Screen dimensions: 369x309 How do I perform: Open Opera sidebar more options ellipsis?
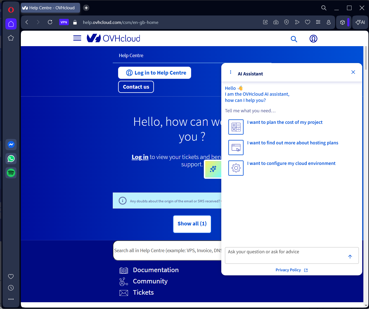[11, 299]
